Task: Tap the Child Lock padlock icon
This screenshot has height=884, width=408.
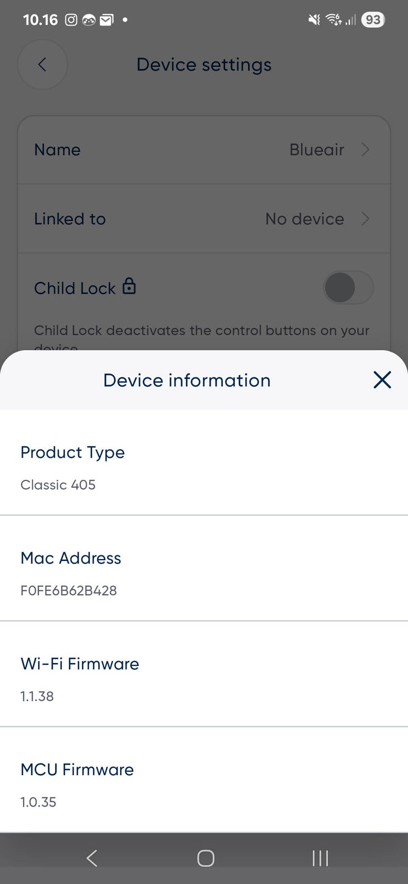Action: (129, 286)
